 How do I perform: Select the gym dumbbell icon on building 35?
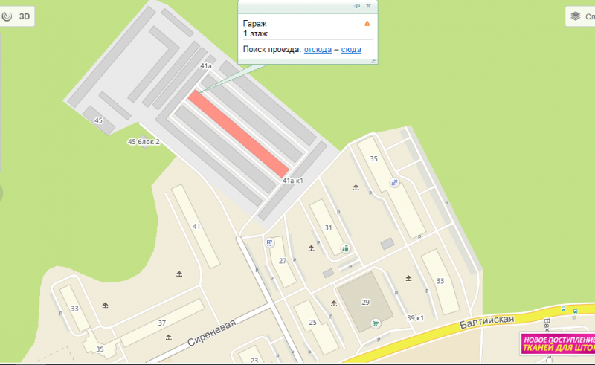(395, 183)
